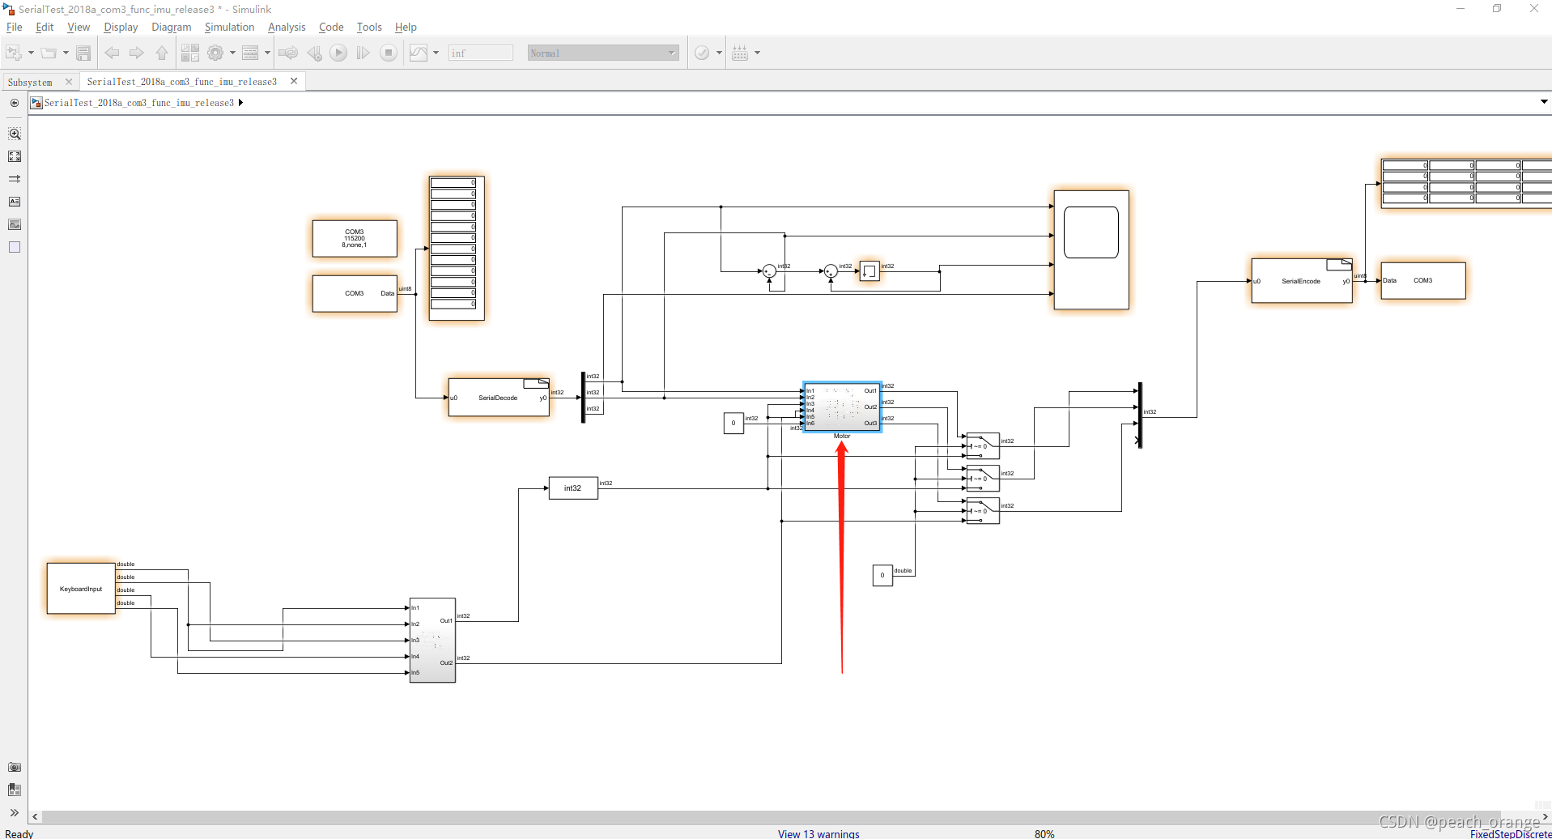Click the Open model folder icon
The image size is (1552, 839).
click(49, 53)
